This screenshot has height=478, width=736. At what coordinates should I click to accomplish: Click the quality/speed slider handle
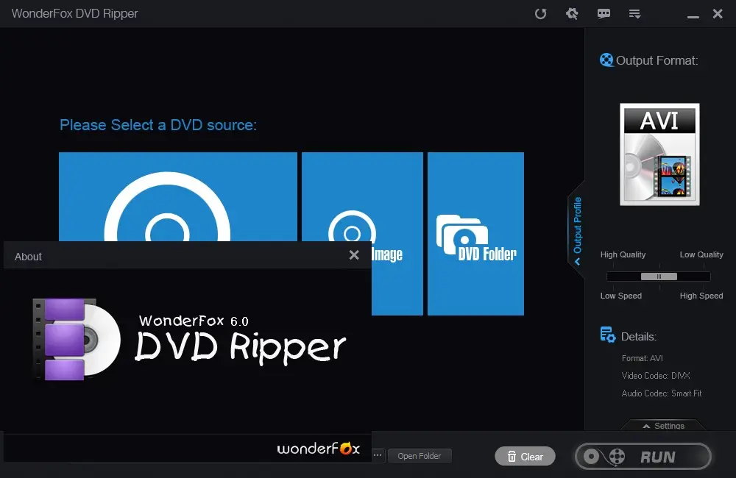(659, 277)
